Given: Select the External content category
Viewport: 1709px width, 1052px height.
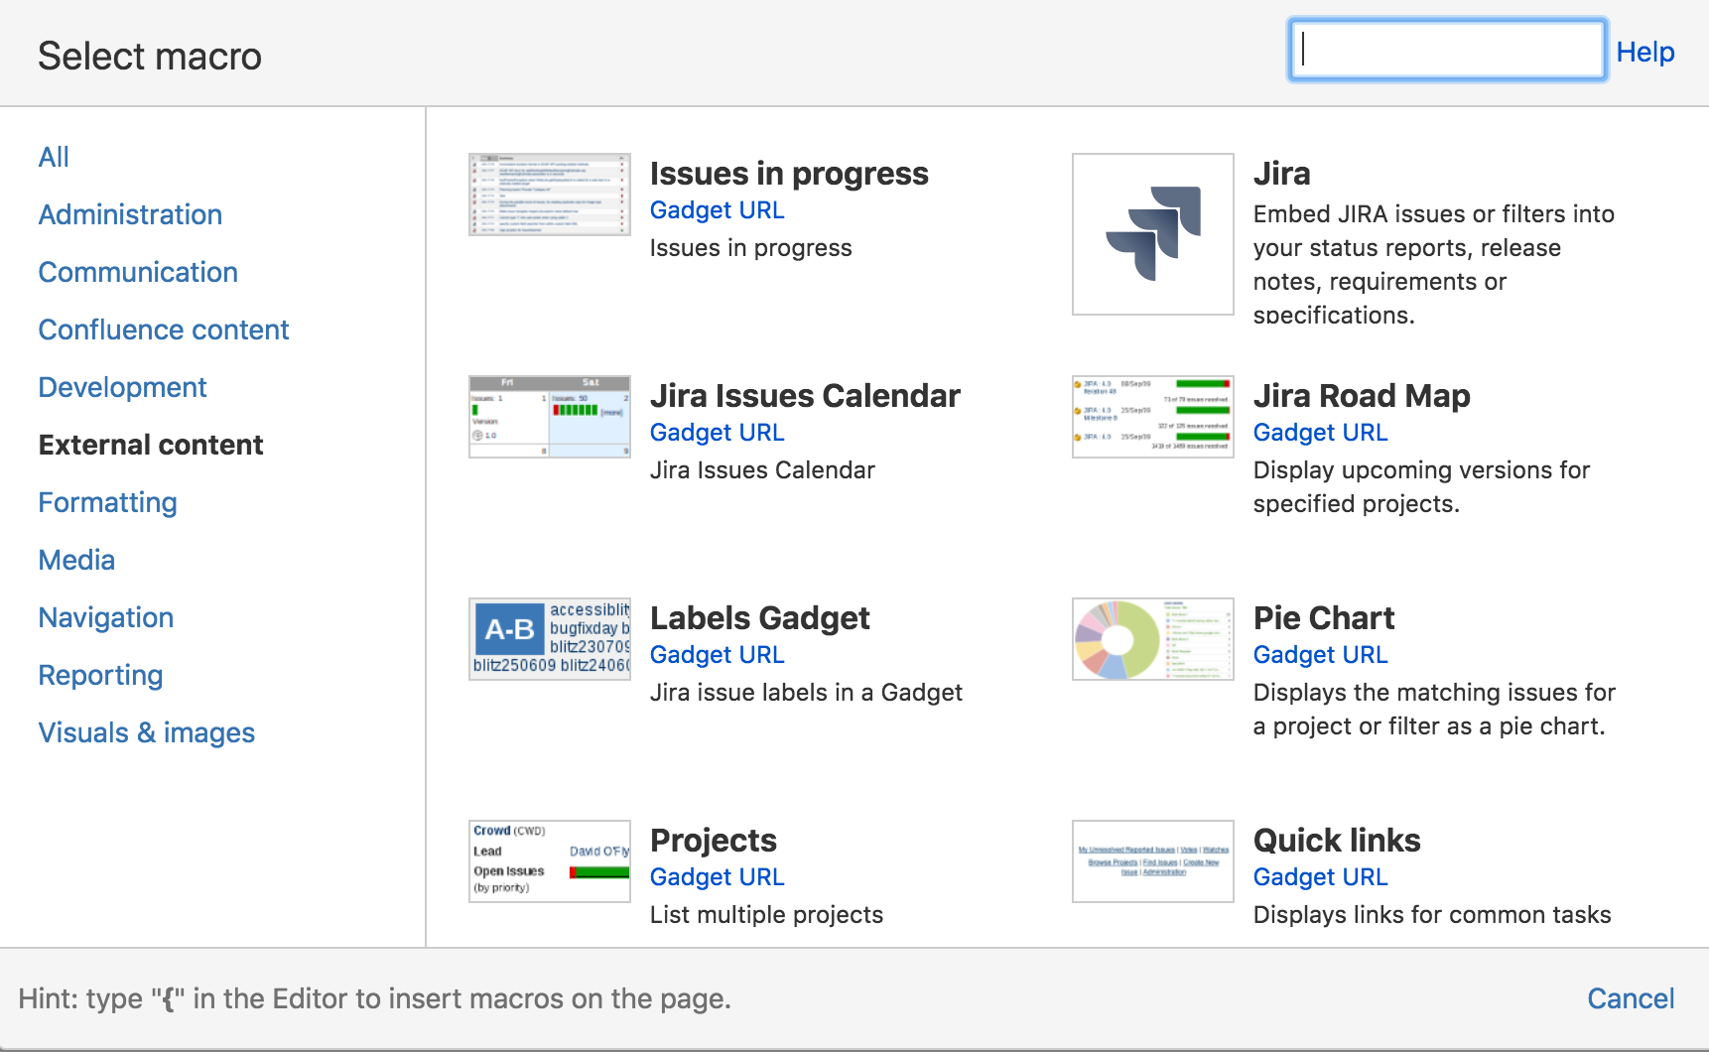Looking at the screenshot, I should pyautogui.click(x=150, y=445).
